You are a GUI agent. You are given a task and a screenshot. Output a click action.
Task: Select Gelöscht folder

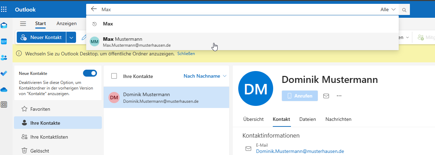click(x=58, y=151)
